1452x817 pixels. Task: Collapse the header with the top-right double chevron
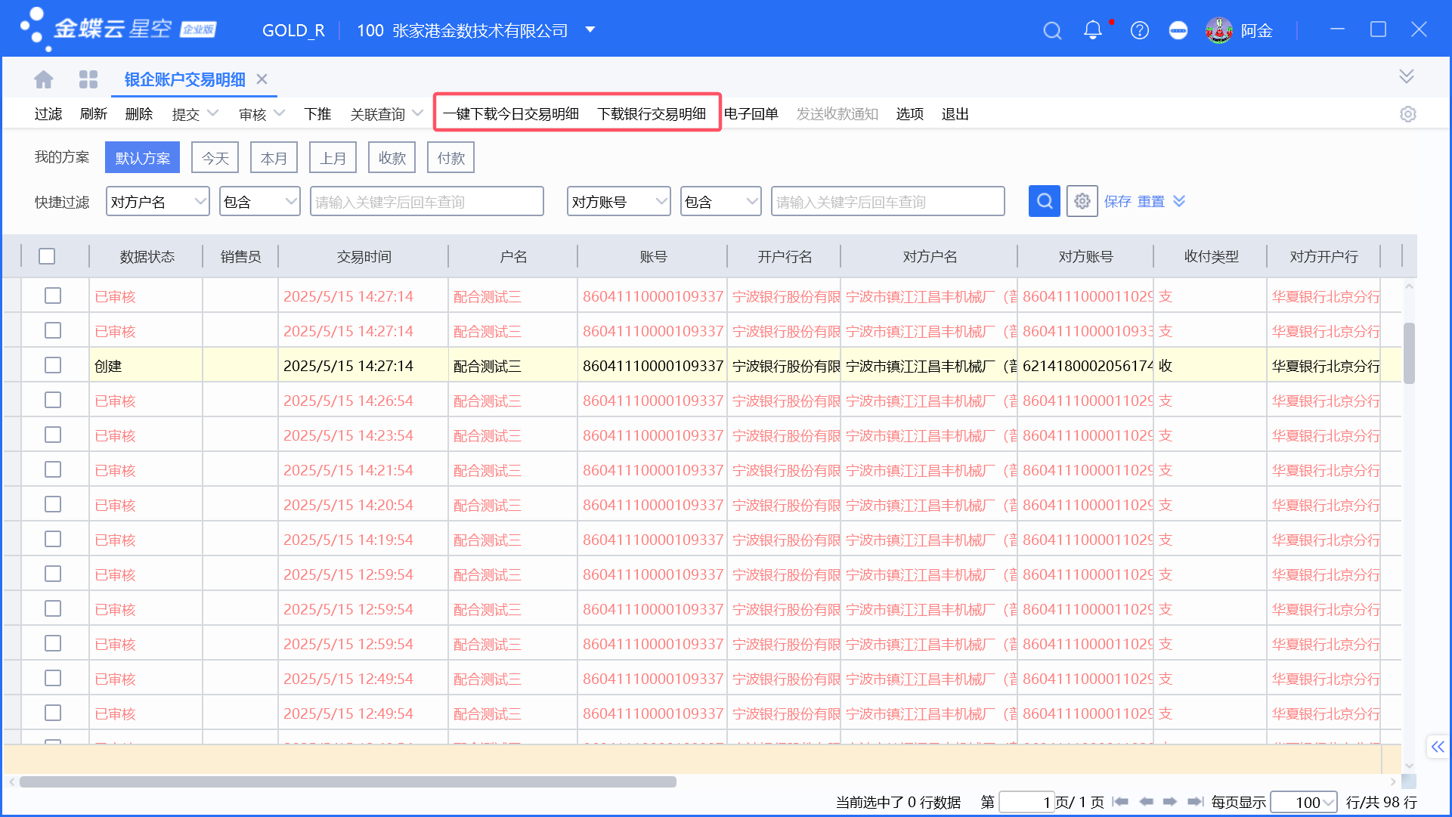[1406, 76]
